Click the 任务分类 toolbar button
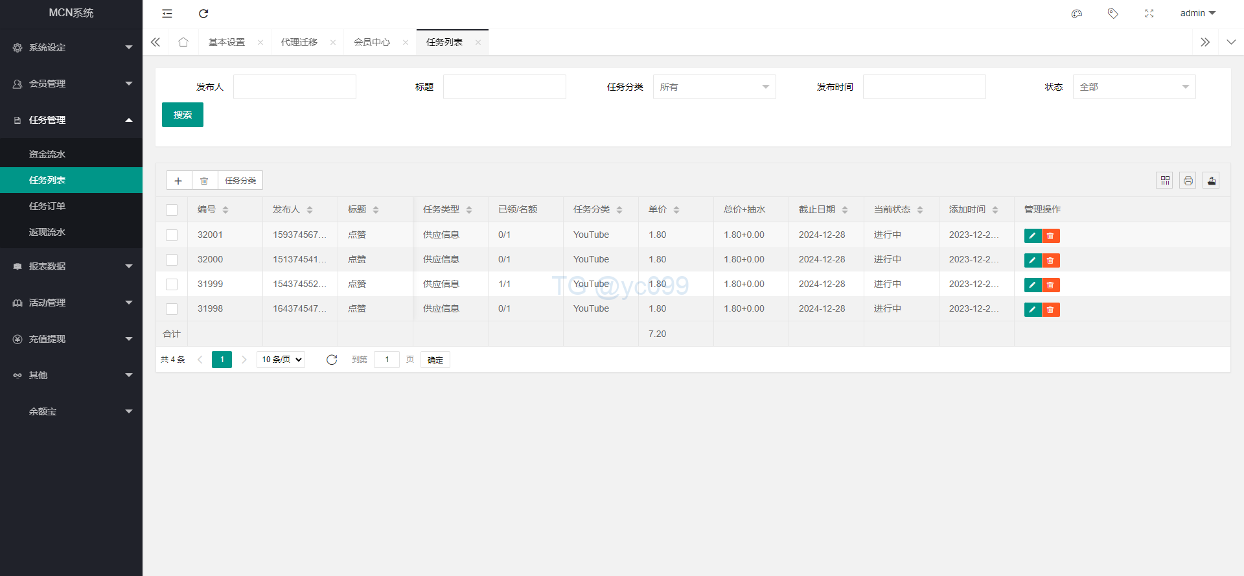Screen dimensions: 1244x576 pos(240,181)
